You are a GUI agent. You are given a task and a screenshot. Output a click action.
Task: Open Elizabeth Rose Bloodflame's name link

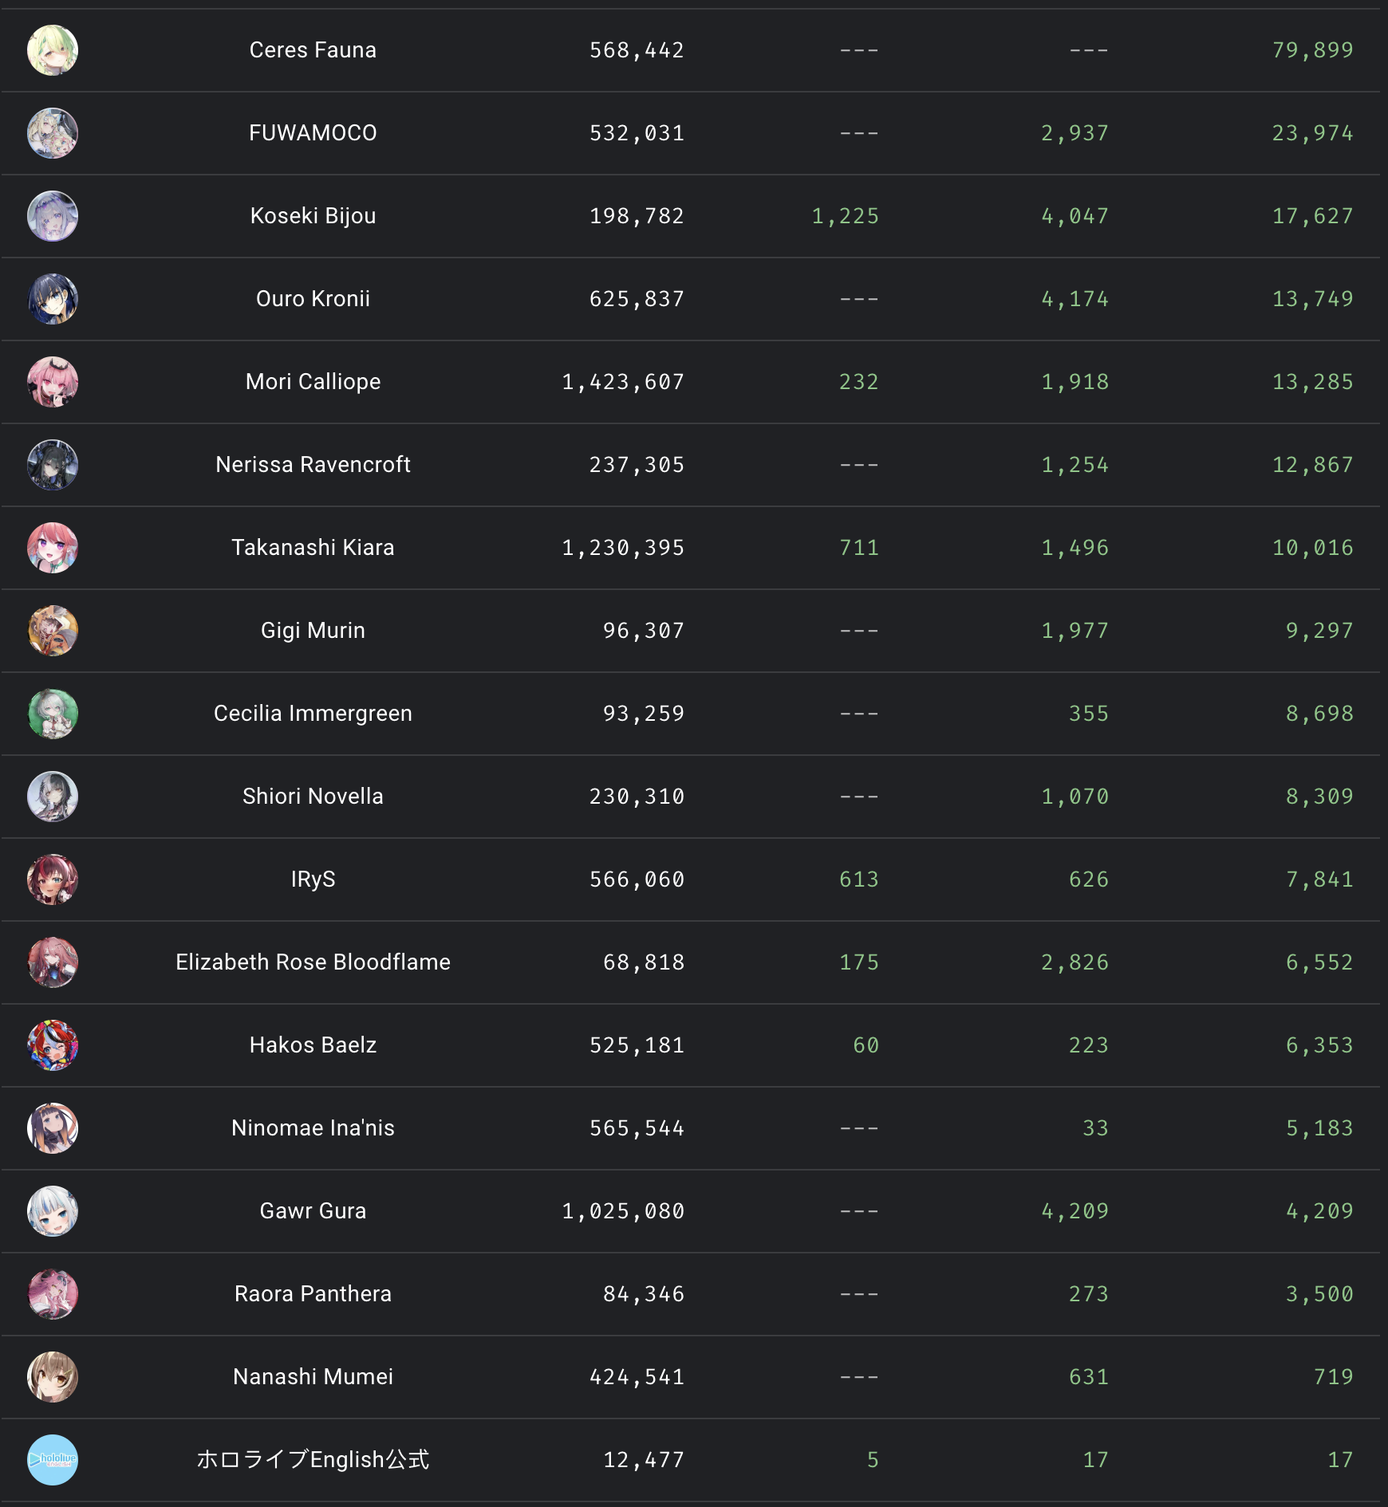pyautogui.click(x=313, y=962)
